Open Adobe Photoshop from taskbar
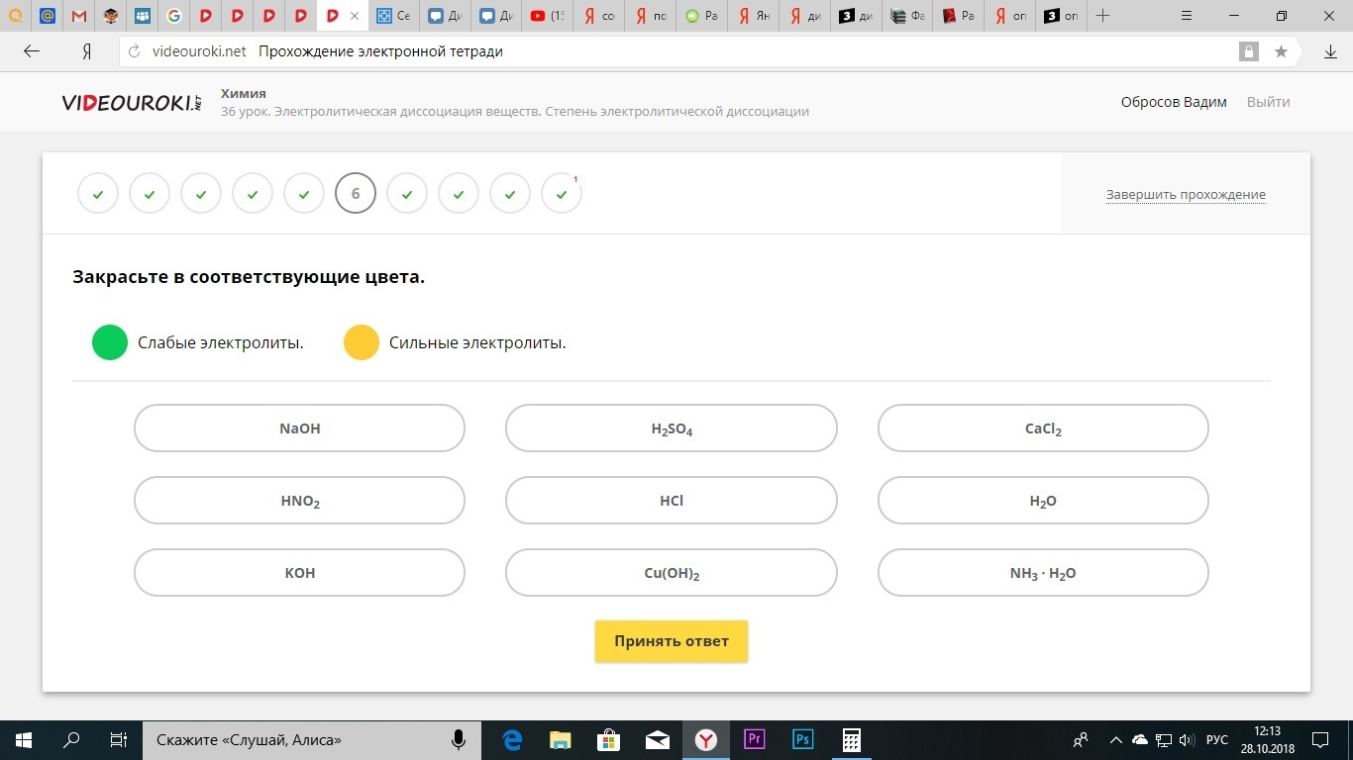The image size is (1353, 760). click(x=802, y=739)
